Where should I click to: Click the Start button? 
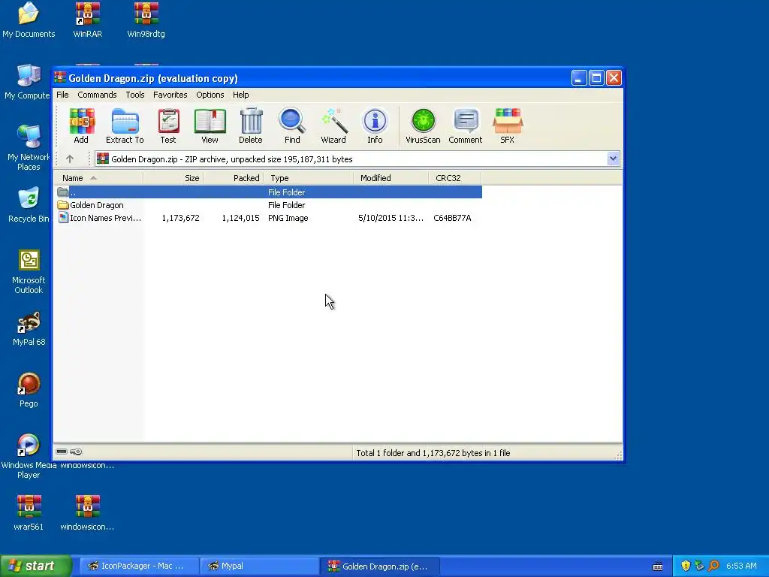point(35,566)
